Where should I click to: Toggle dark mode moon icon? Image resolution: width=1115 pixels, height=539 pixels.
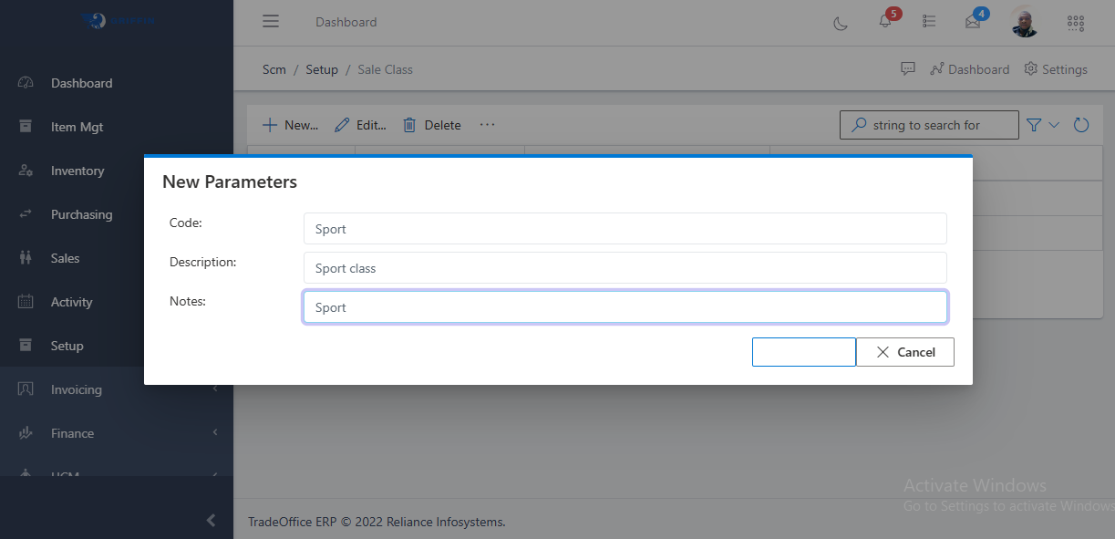[x=841, y=23]
